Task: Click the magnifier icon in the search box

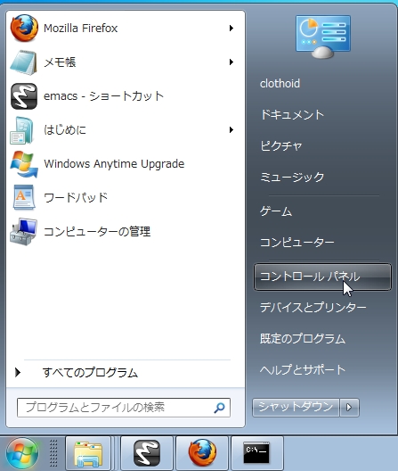Action: pos(220,408)
